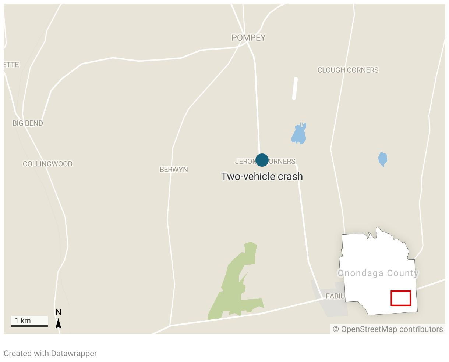Open the OpenStreetMap contributors attribution link
This screenshot has height=362, width=449.
[388, 329]
